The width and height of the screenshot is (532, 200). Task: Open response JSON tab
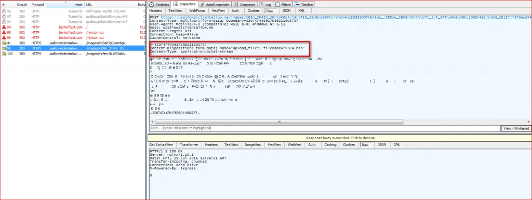point(382,145)
